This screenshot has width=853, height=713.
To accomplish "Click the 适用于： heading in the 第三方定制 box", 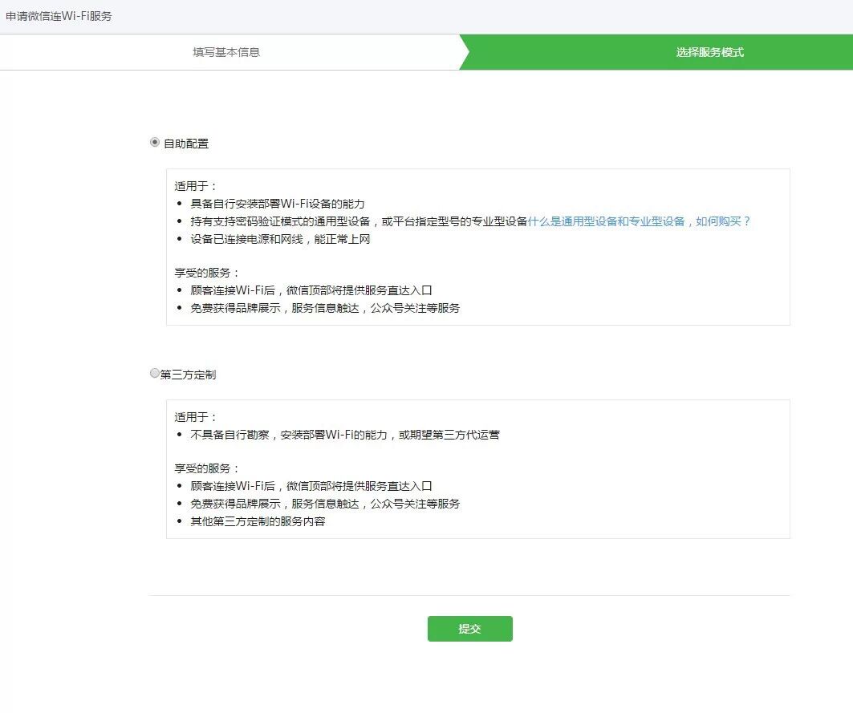I will coord(196,417).
